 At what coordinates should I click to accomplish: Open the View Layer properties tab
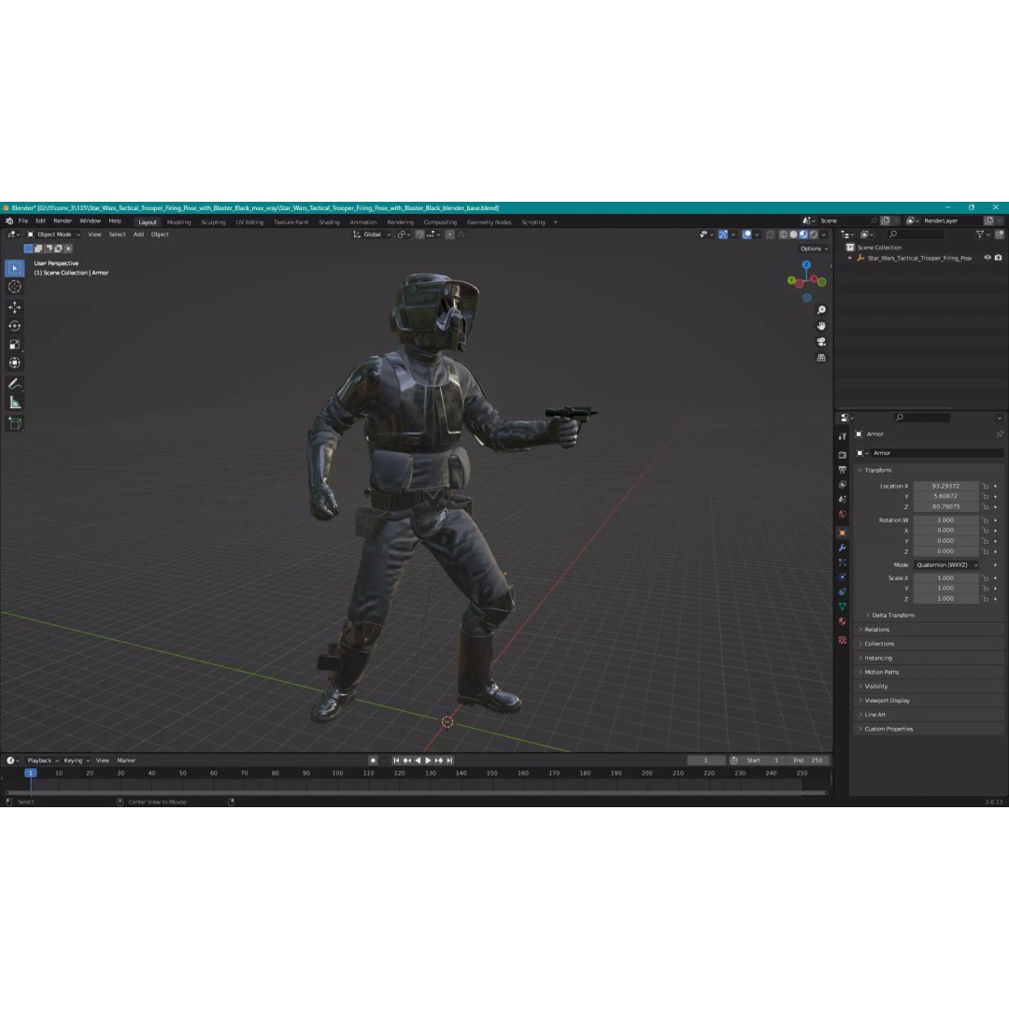pos(843,485)
